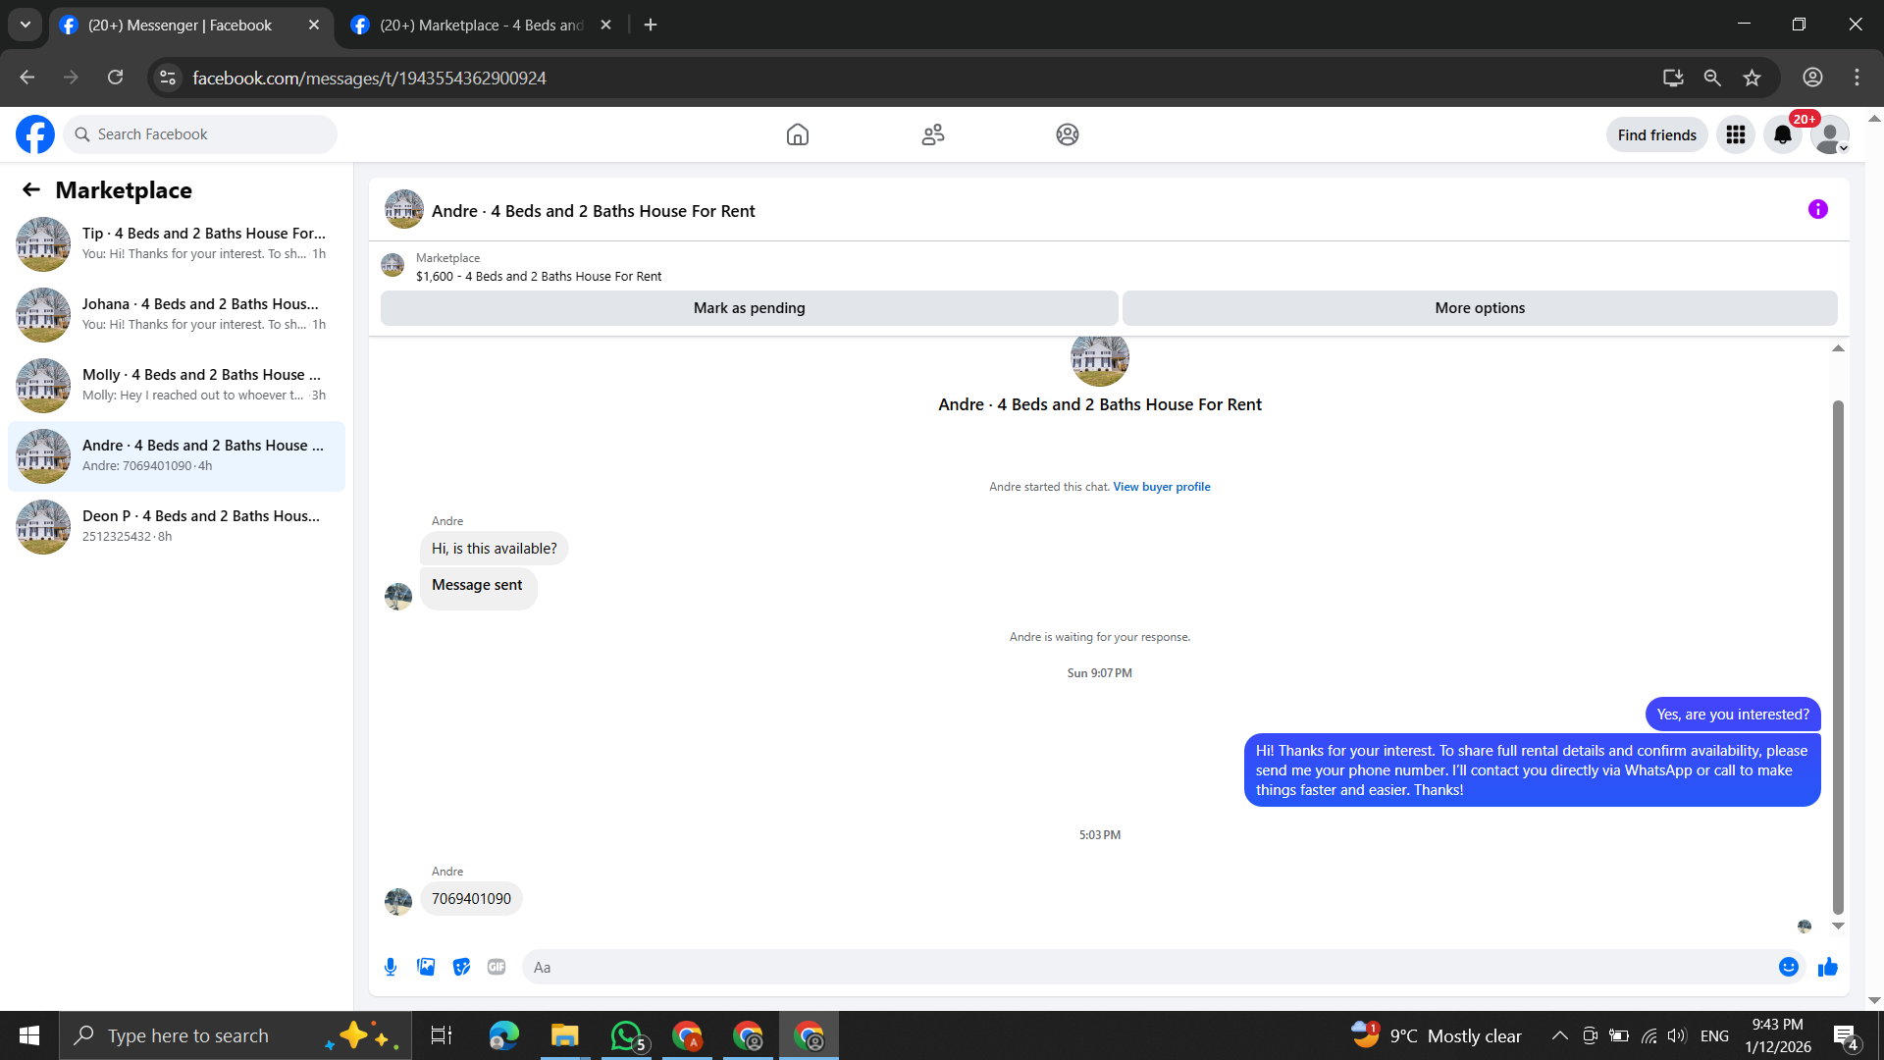1884x1060 pixels.
Task: Open conversation information purple icon
Action: [x=1817, y=209]
